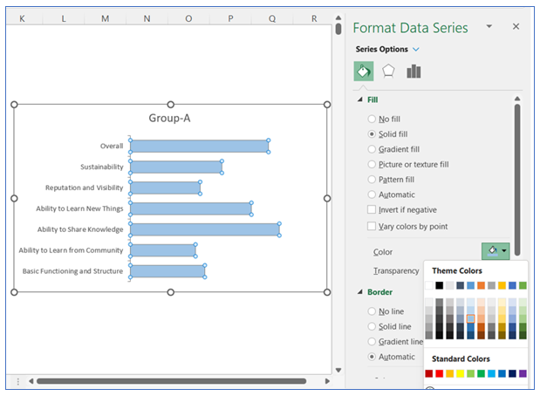This screenshot has height=396, width=540.
Task: Enable Invert if negative checkbox
Action: (x=373, y=209)
